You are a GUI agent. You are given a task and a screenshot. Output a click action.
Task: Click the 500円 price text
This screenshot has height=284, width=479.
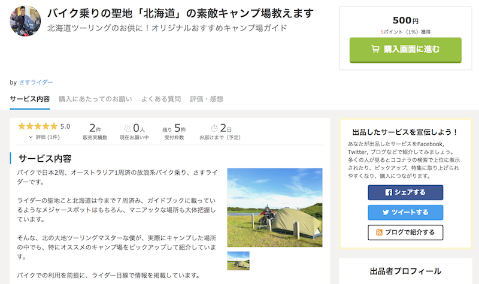pos(405,20)
